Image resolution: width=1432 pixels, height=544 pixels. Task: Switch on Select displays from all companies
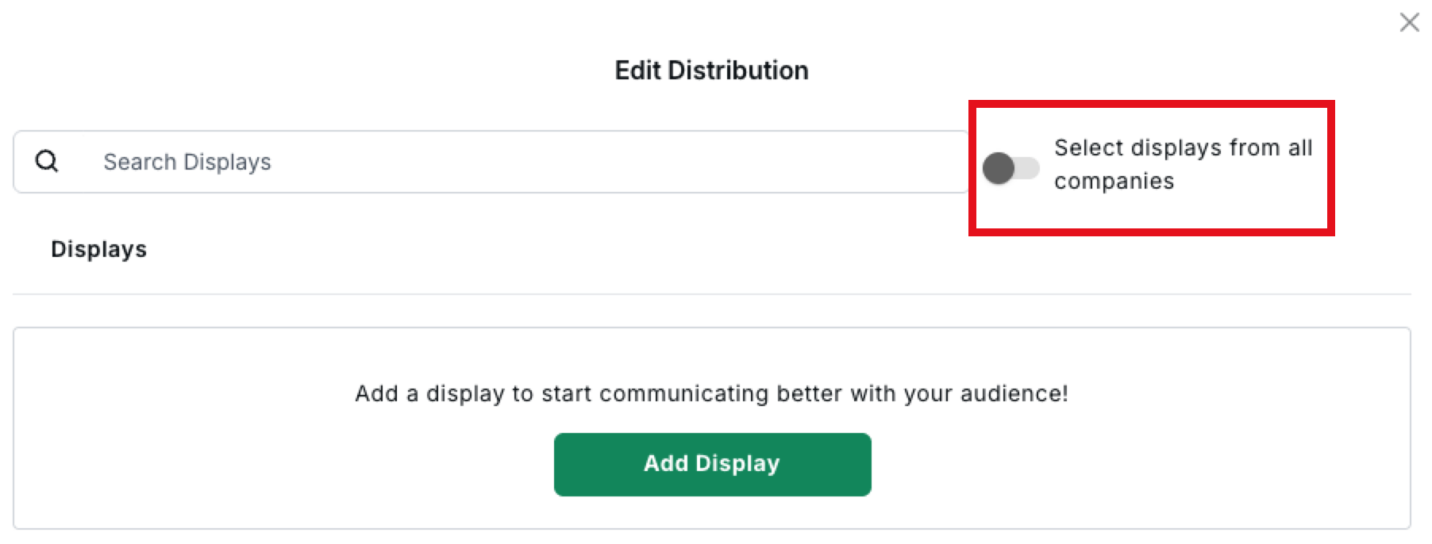tap(1010, 168)
